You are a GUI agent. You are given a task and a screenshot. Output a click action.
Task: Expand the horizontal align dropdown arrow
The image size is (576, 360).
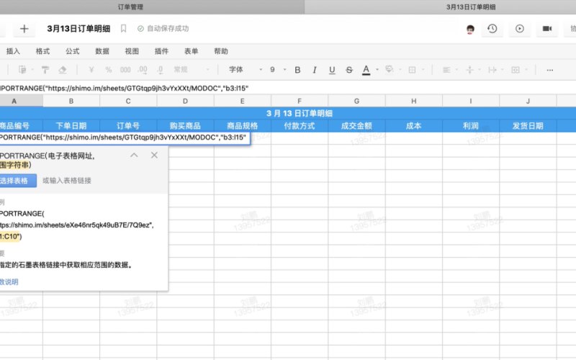click(x=456, y=69)
